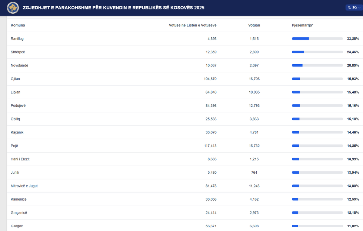Click the Ranillug turnout progress bar
This screenshot has width=363, height=231.
point(317,38)
